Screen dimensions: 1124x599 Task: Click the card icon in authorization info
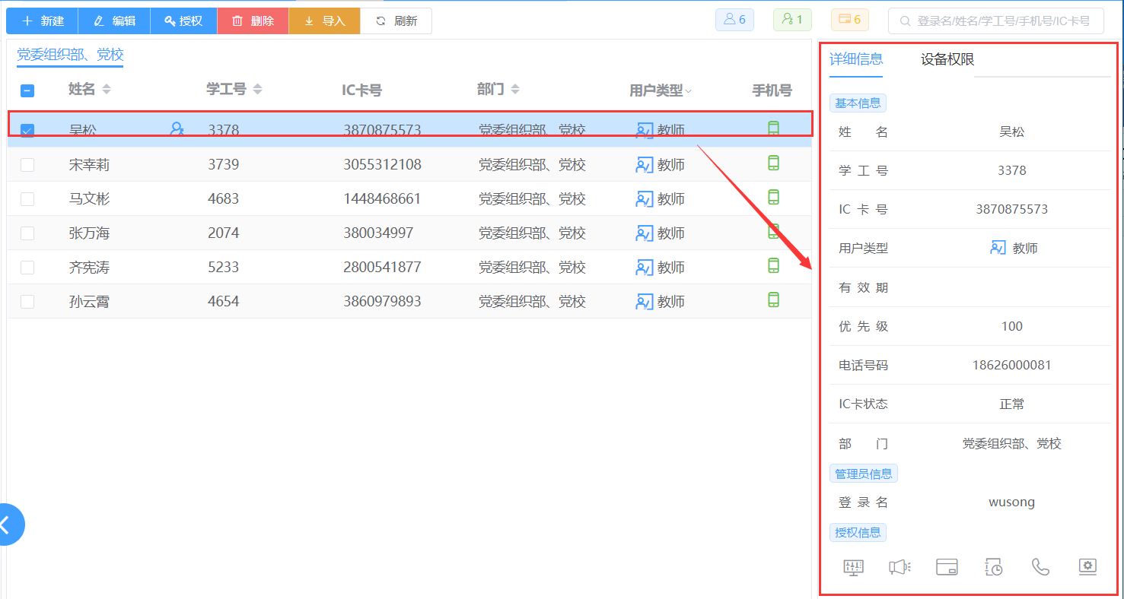[947, 567]
